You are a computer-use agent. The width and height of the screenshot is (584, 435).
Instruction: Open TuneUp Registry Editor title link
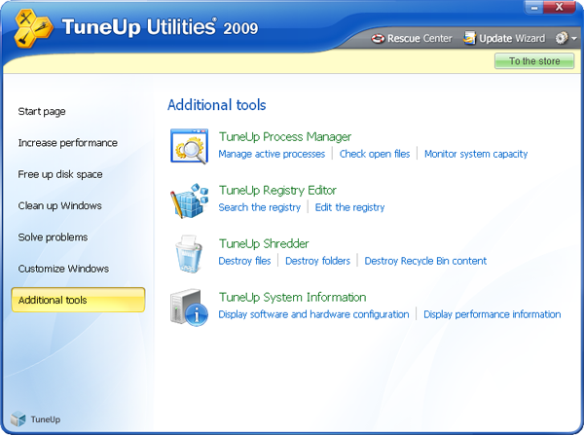pyautogui.click(x=277, y=191)
